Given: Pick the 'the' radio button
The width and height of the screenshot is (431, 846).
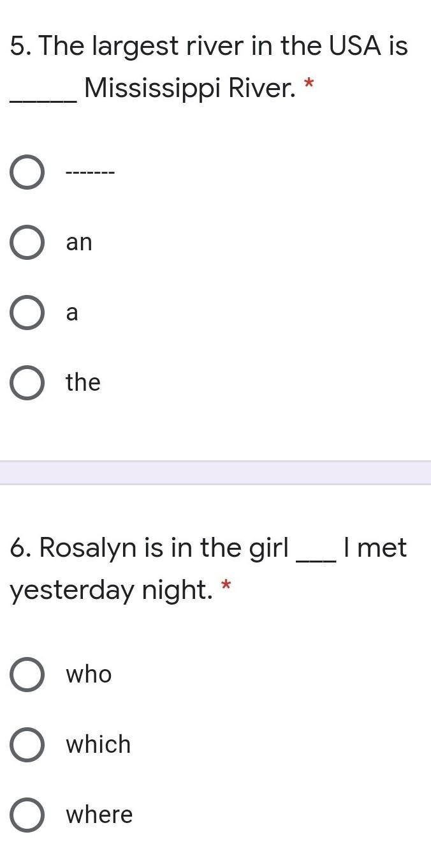Looking at the screenshot, I should (27, 383).
